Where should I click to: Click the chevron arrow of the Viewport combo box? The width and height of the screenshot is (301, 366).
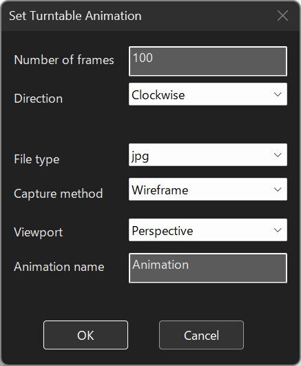[x=278, y=230]
